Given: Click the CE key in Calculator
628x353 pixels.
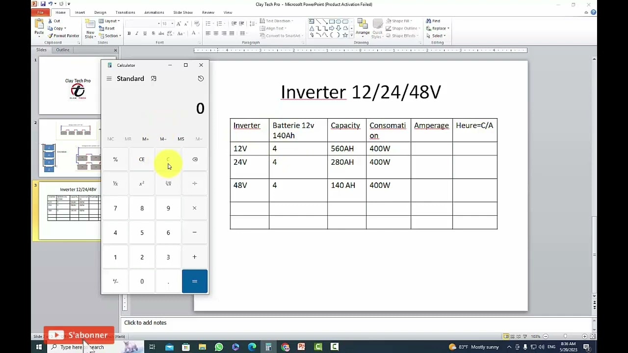Looking at the screenshot, I should click(142, 159).
